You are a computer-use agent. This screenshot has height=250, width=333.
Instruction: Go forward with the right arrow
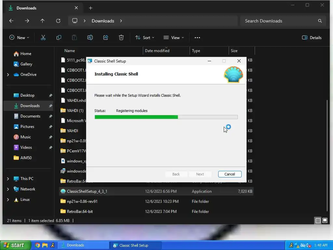(x=27, y=21)
